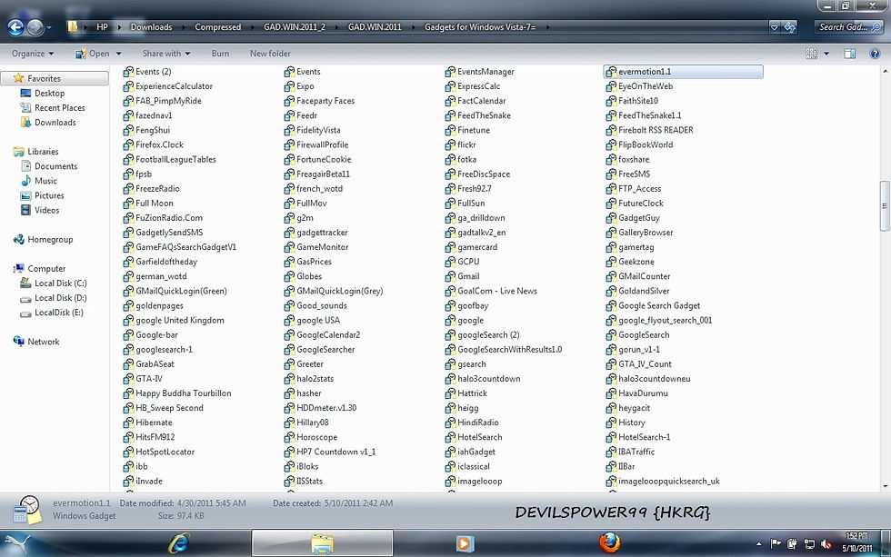Open Recent Places in the sidebar
The height and width of the screenshot is (557, 891).
tap(53, 108)
